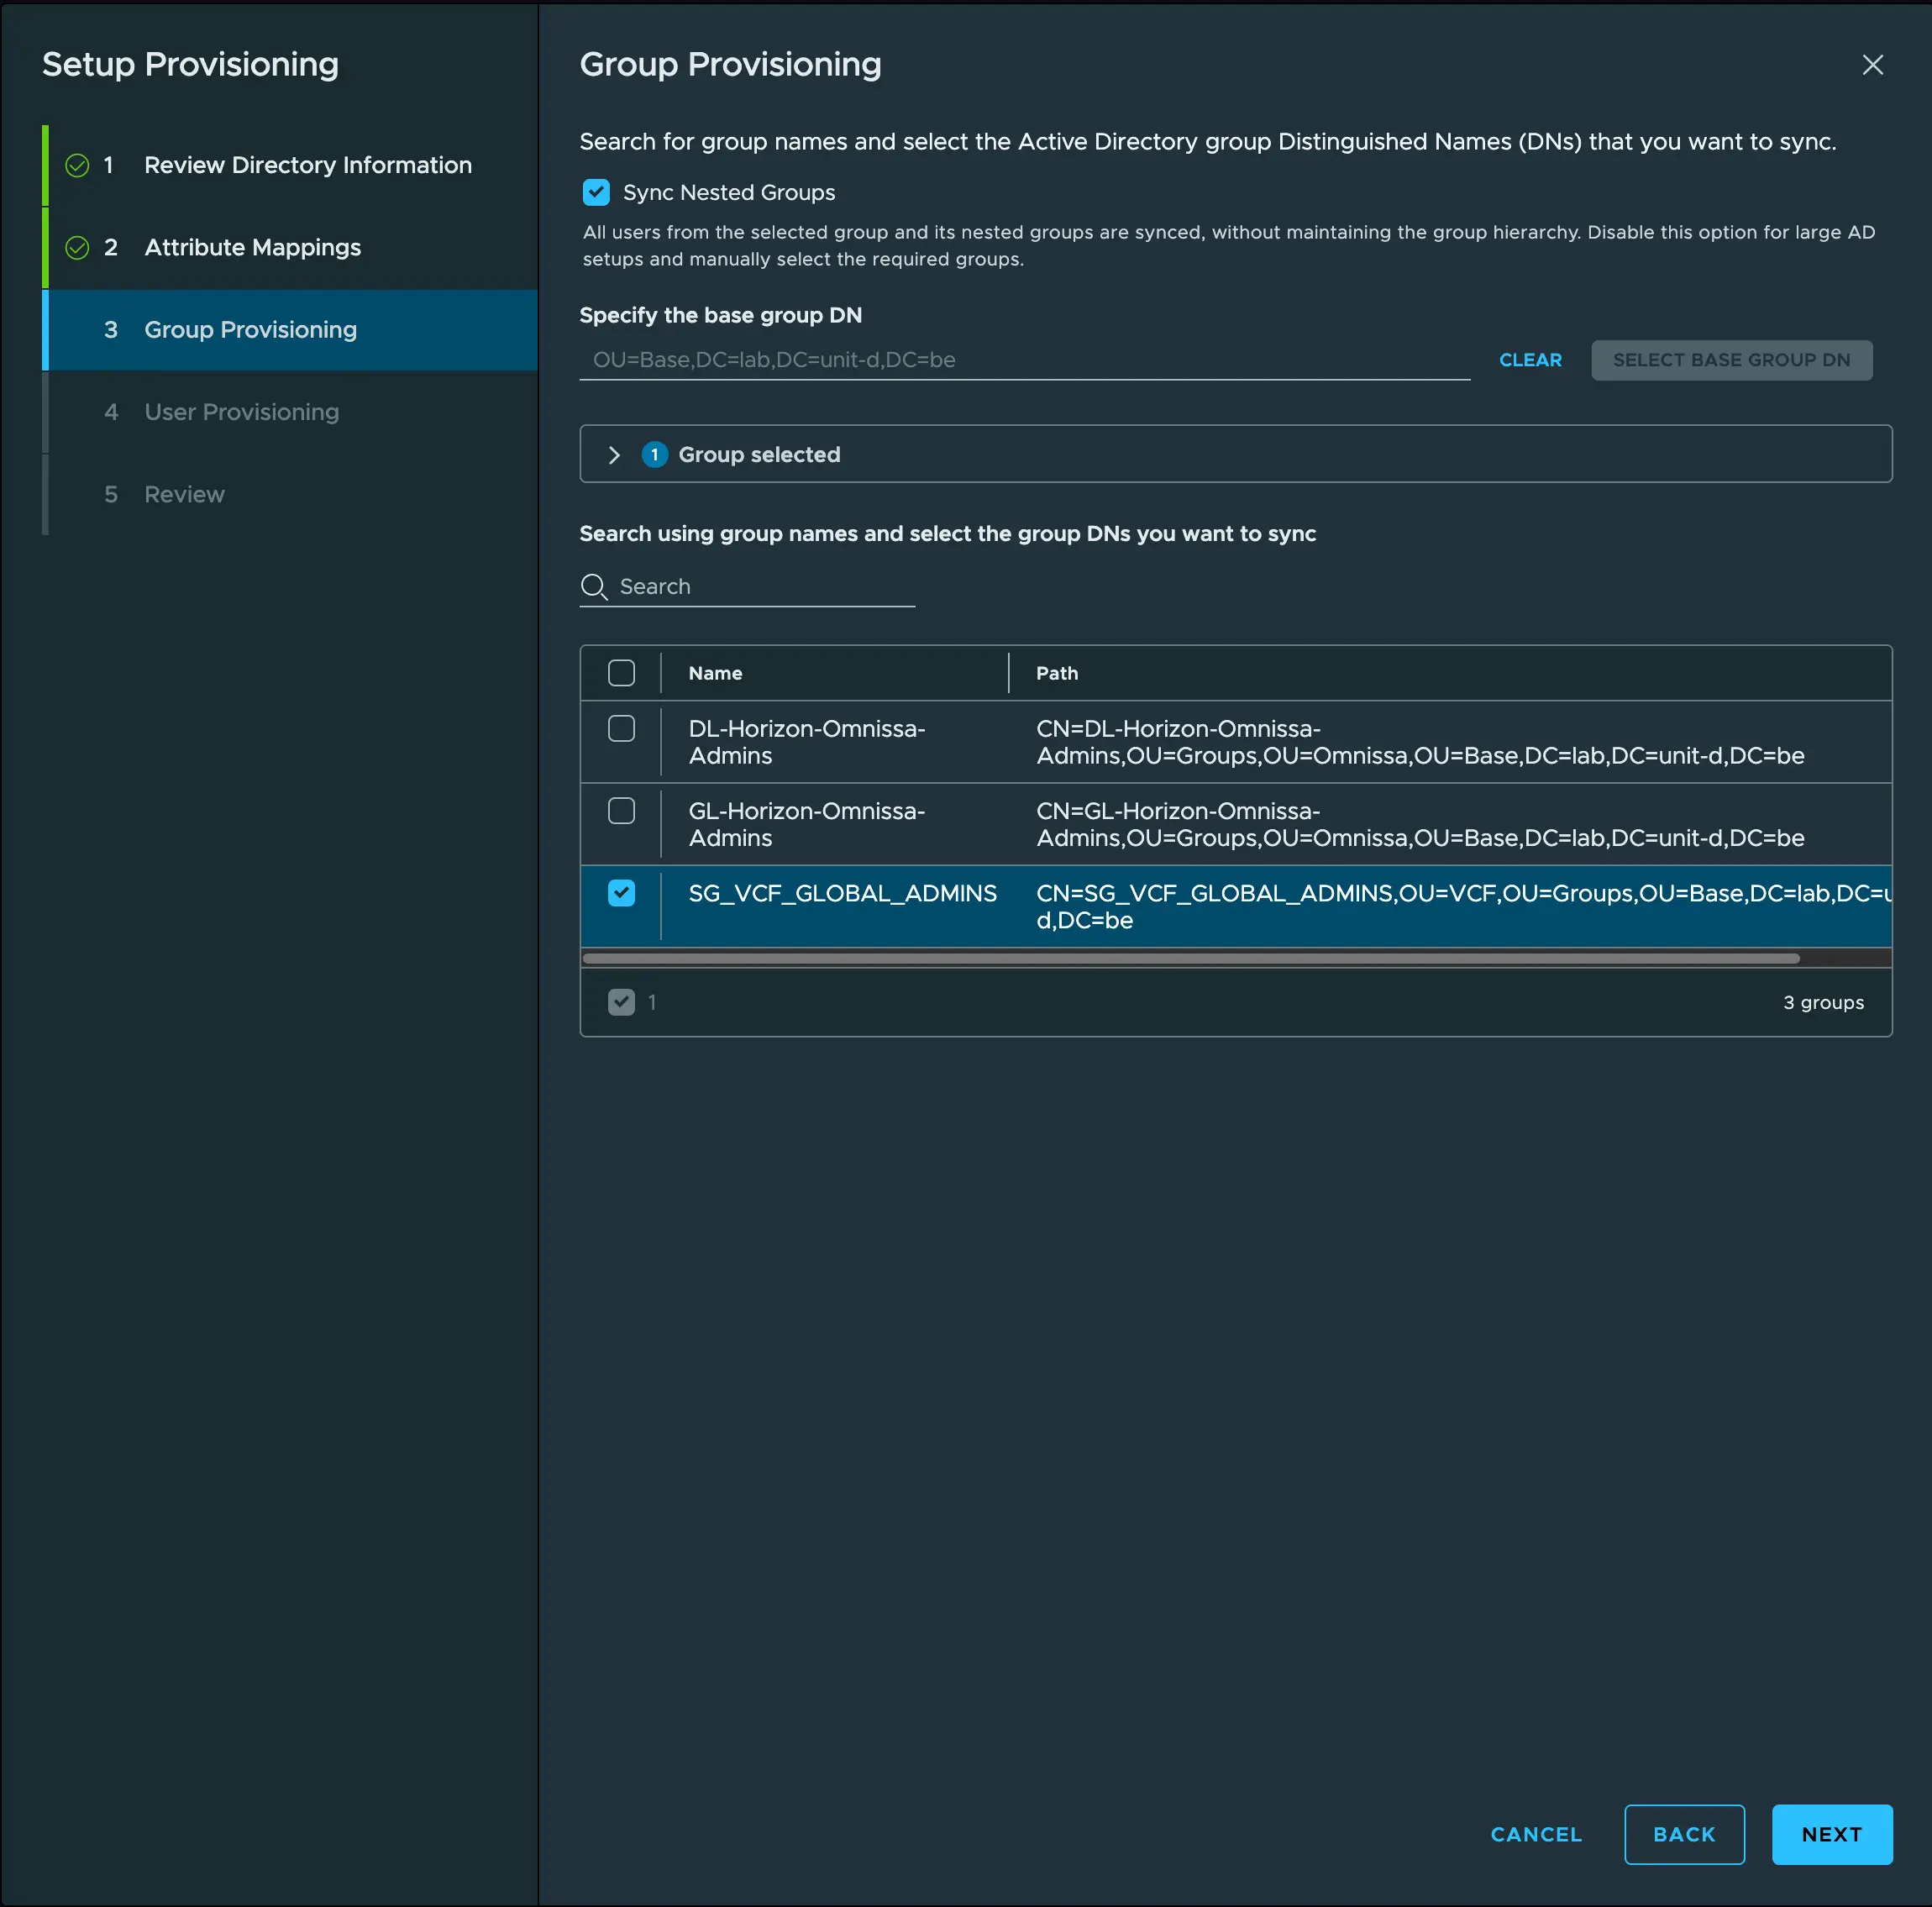Click the search magnifier icon
Image resolution: width=1932 pixels, height=1907 pixels.
tap(594, 587)
